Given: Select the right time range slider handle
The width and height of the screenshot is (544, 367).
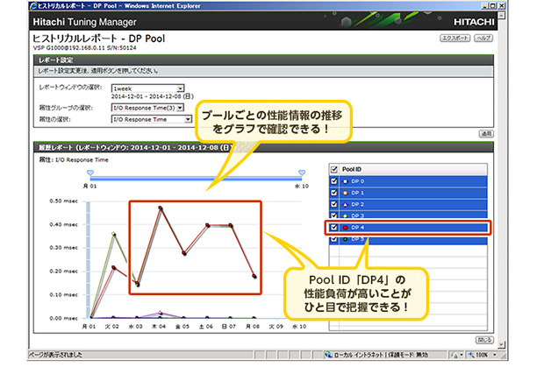Looking at the screenshot, I should click(302, 173).
